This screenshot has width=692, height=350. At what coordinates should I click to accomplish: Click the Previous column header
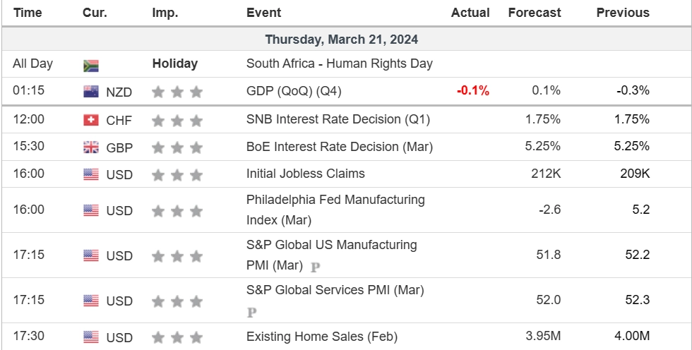tap(622, 13)
